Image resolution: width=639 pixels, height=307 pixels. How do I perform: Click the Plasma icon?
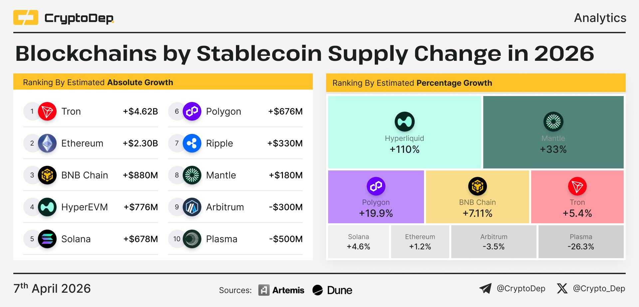pyautogui.click(x=192, y=239)
